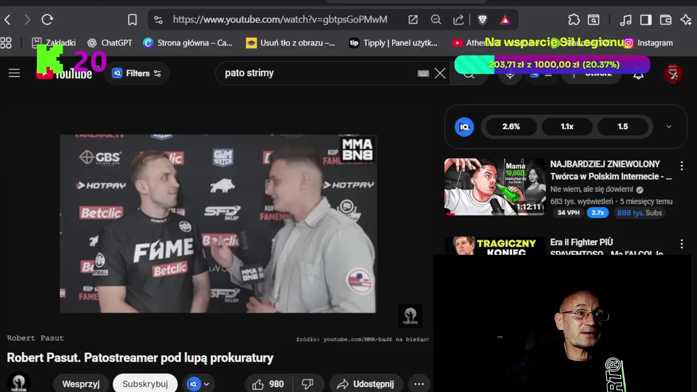Open the account avatar menu

pos(673,73)
